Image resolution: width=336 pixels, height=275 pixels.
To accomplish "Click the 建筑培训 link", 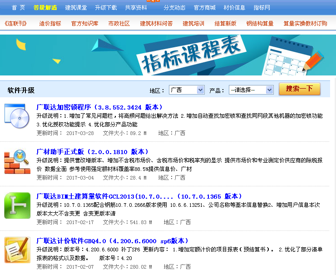I will 193,23.
